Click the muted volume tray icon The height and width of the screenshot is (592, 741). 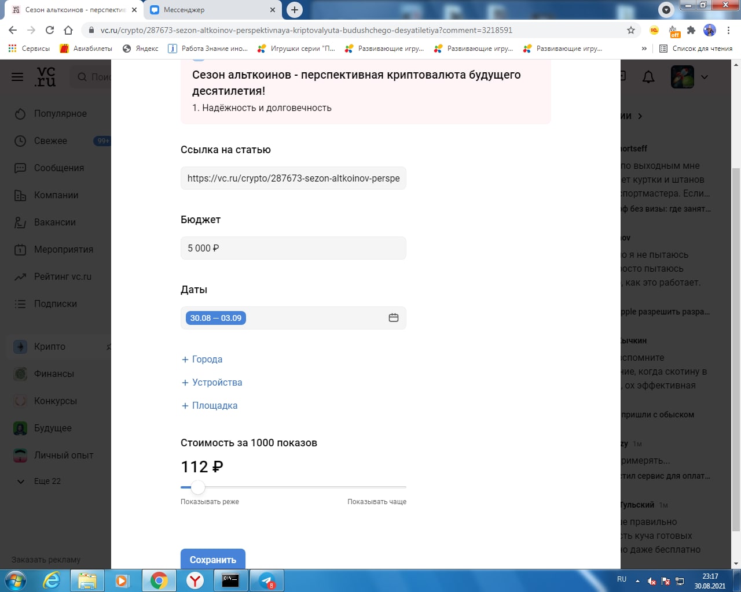click(652, 580)
